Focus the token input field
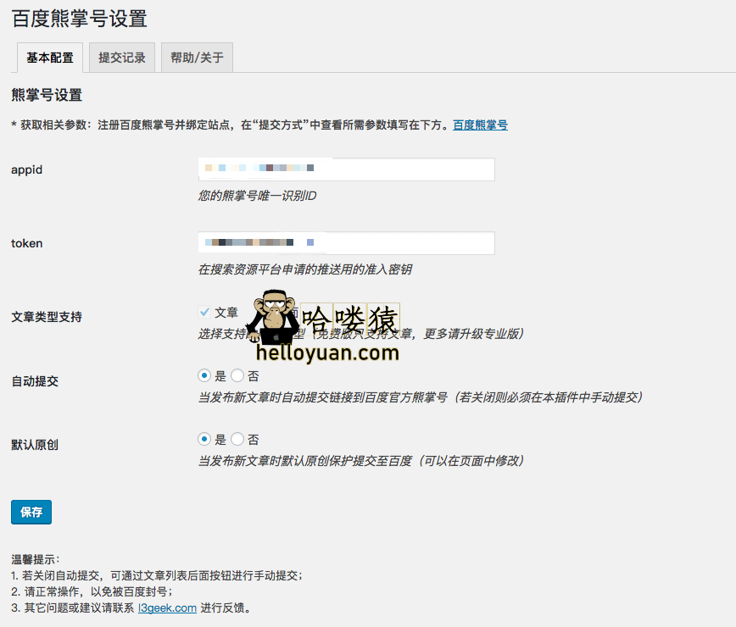Viewport: 736px width, 627px height. click(347, 243)
